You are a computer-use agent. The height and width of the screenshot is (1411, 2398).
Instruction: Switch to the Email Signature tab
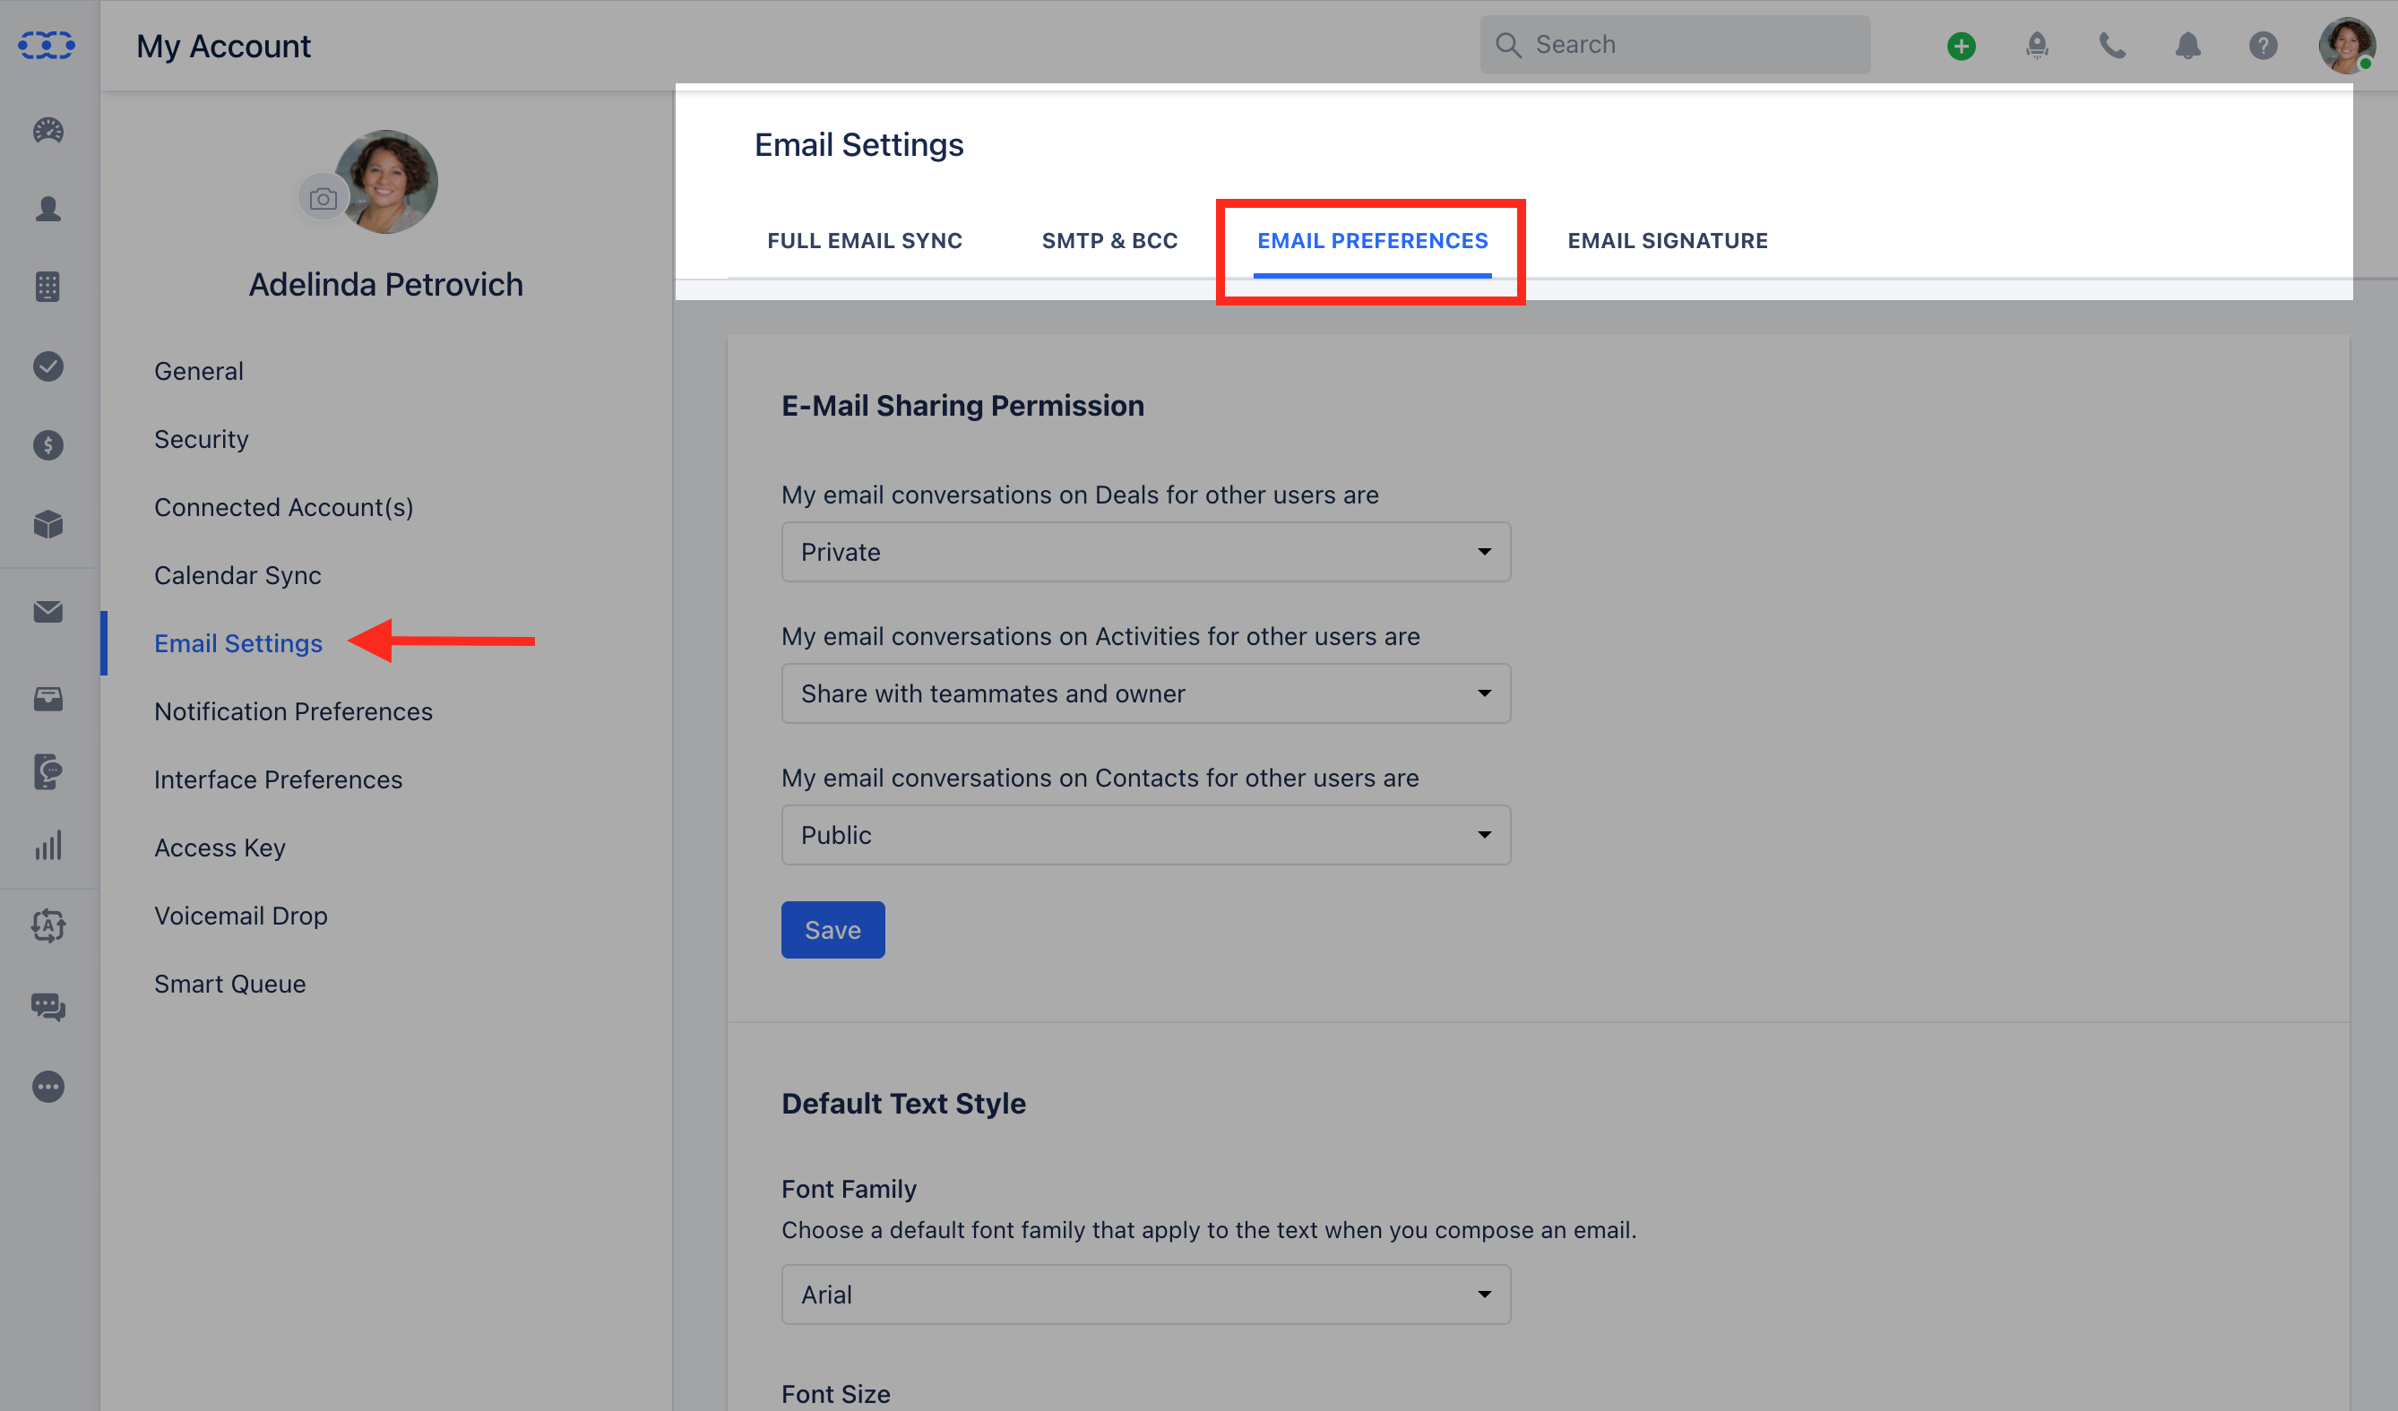[x=1667, y=241]
